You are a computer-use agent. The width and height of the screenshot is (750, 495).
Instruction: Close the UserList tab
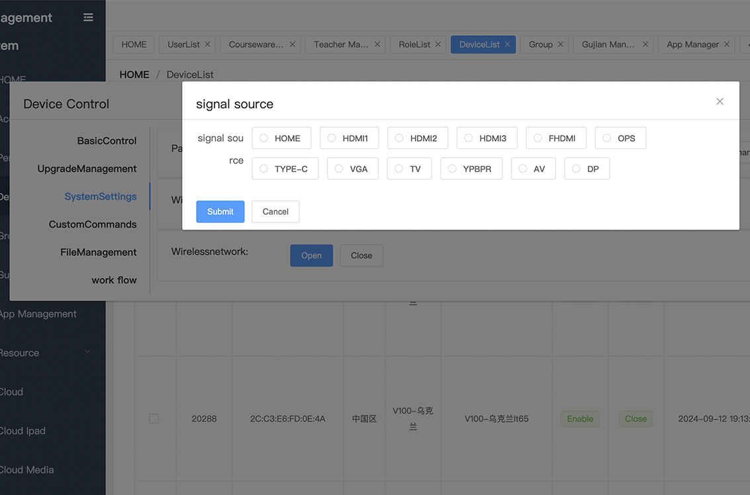click(x=208, y=44)
